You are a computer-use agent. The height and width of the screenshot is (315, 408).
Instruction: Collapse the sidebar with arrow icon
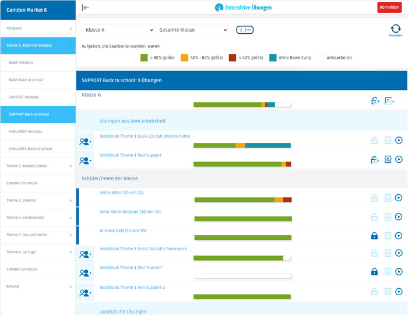pos(85,8)
